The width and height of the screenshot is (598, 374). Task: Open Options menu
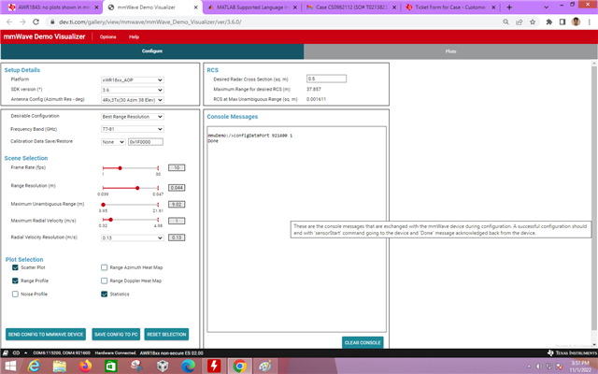tap(108, 37)
